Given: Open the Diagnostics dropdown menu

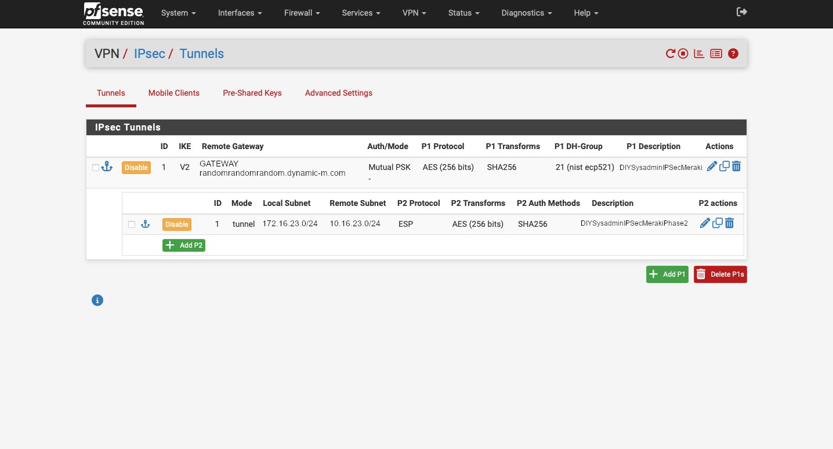Looking at the screenshot, I should tap(526, 13).
